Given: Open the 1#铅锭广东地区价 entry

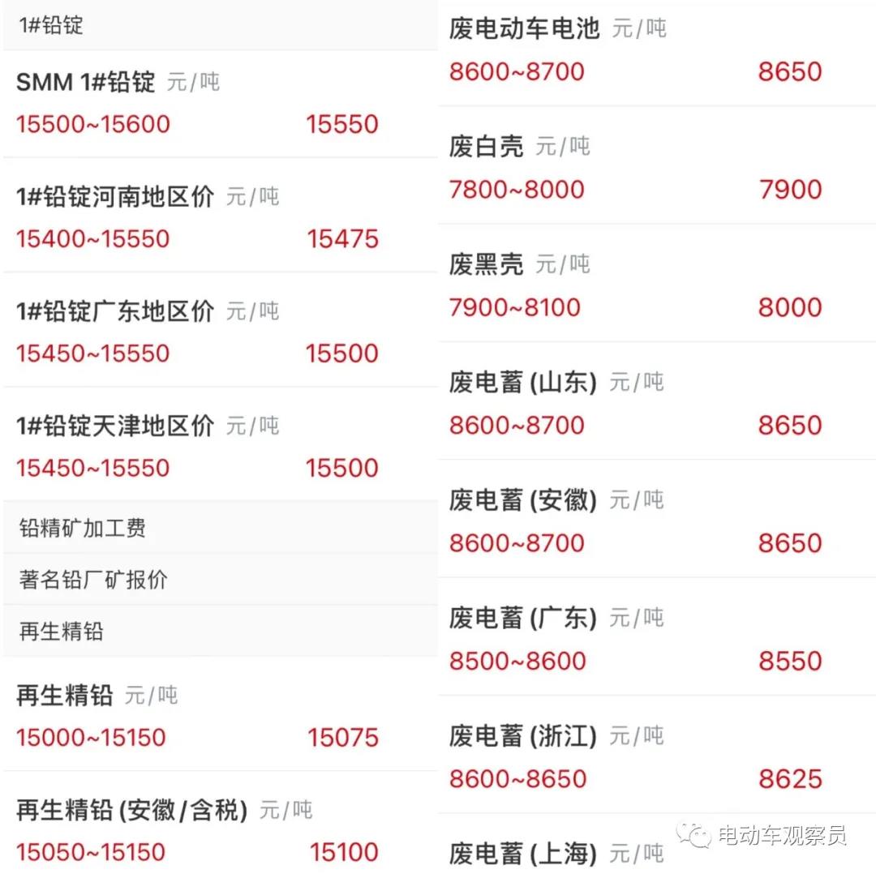Looking at the screenshot, I should tap(220, 330).
